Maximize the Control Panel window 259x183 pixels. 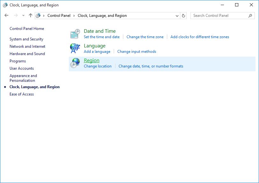tap(237, 5)
